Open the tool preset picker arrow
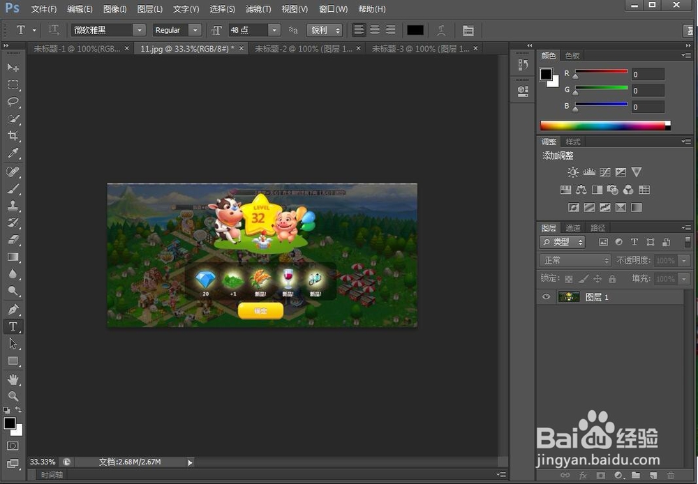698x484 pixels. tap(34, 30)
